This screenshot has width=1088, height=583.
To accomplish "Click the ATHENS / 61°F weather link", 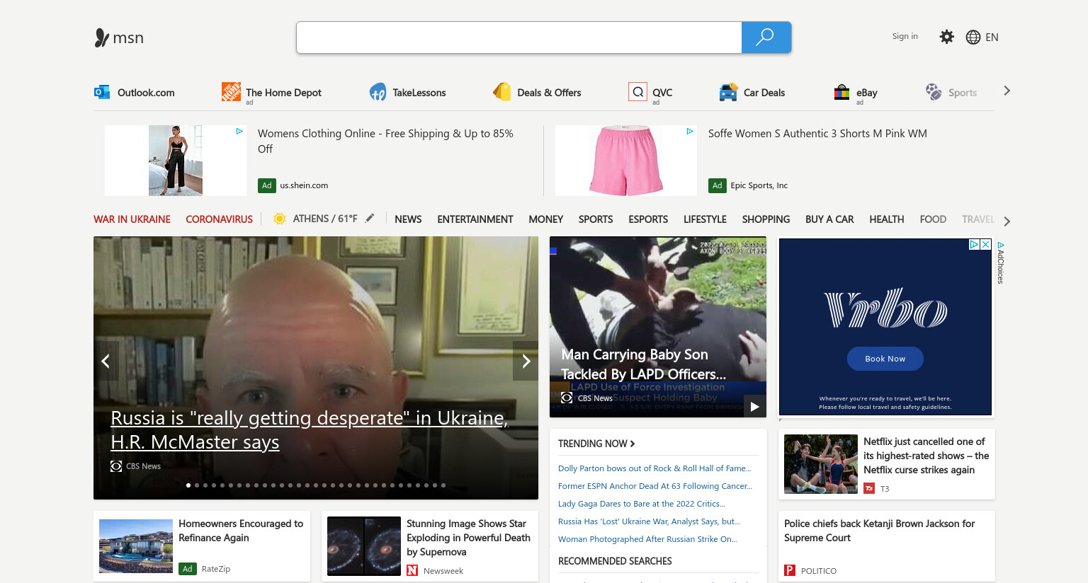I will coord(325,219).
